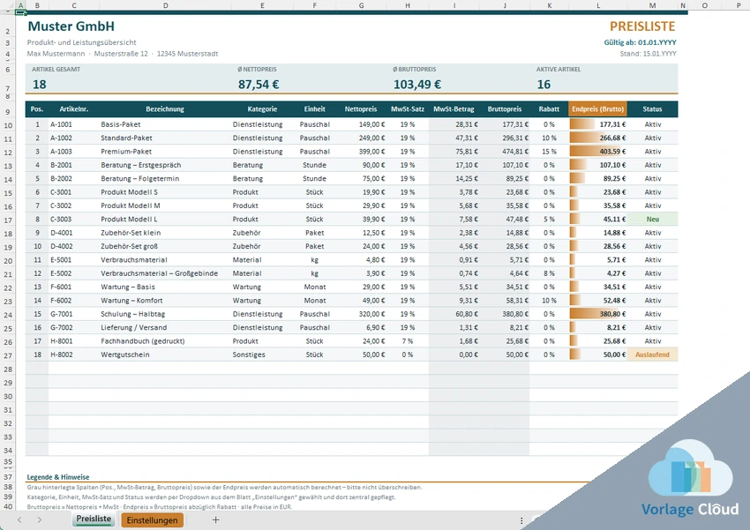This screenshot has height=530, width=750.
Task: Click the PREISLISTE heading
Action: coord(641,26)
